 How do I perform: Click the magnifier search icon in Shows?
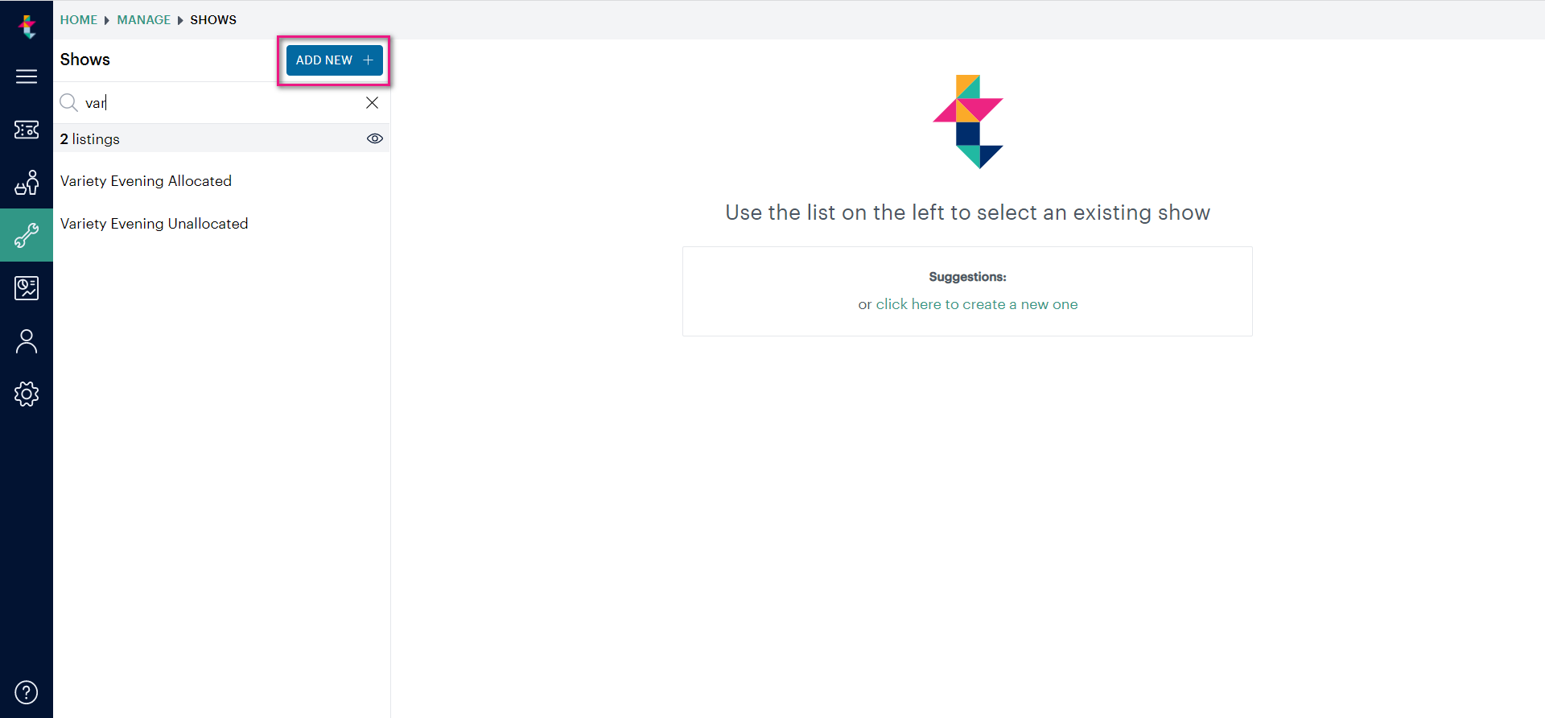click(69, 102)
